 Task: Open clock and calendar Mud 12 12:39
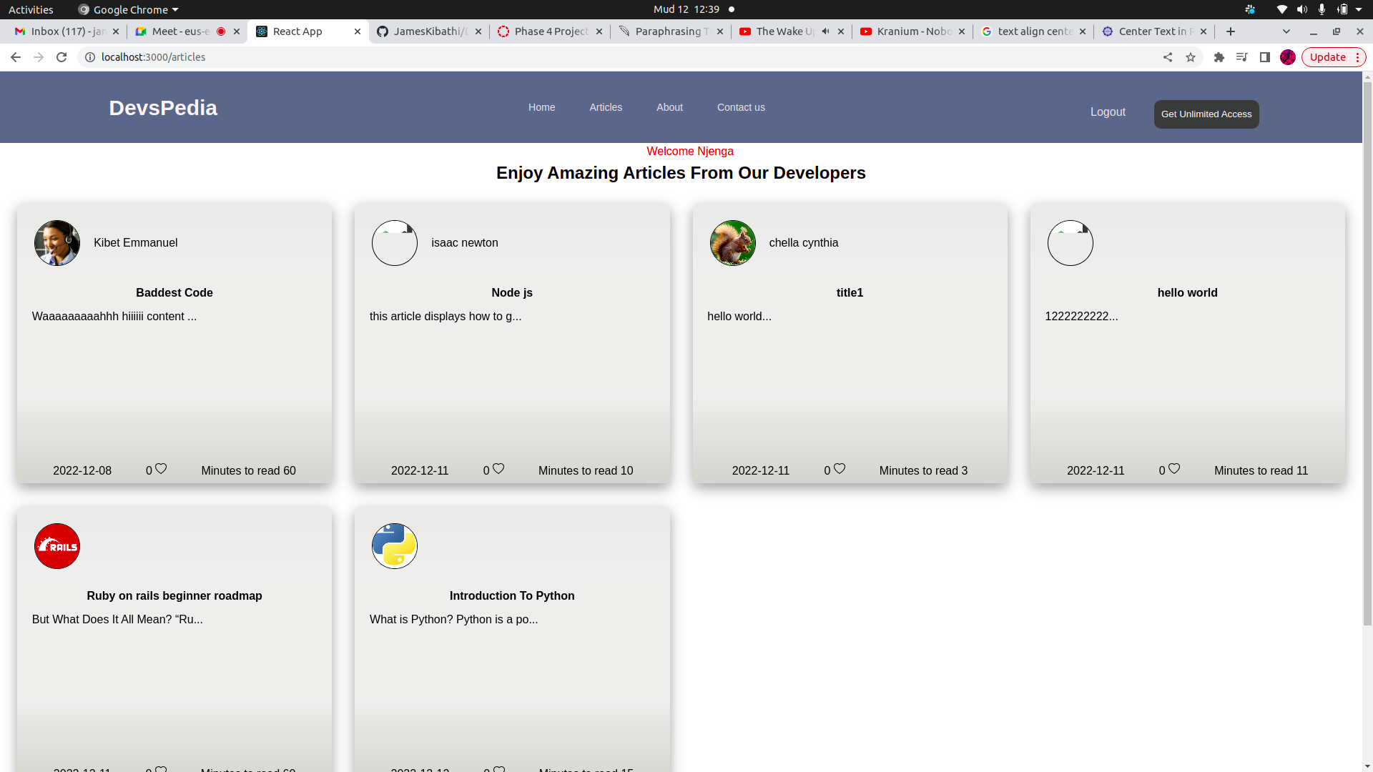click(686, 9)
